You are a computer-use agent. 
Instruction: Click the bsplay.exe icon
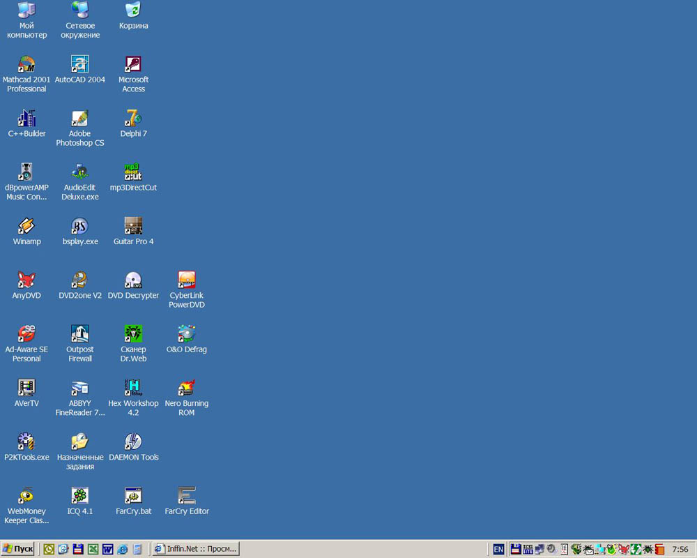(80, 232)
